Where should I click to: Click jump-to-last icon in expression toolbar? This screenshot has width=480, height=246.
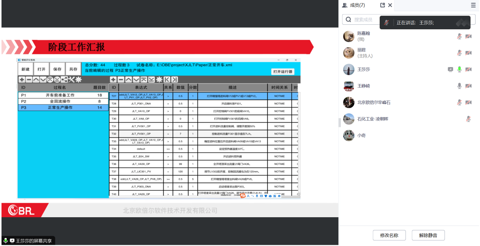pyautogui.click(x=174, y=80)
